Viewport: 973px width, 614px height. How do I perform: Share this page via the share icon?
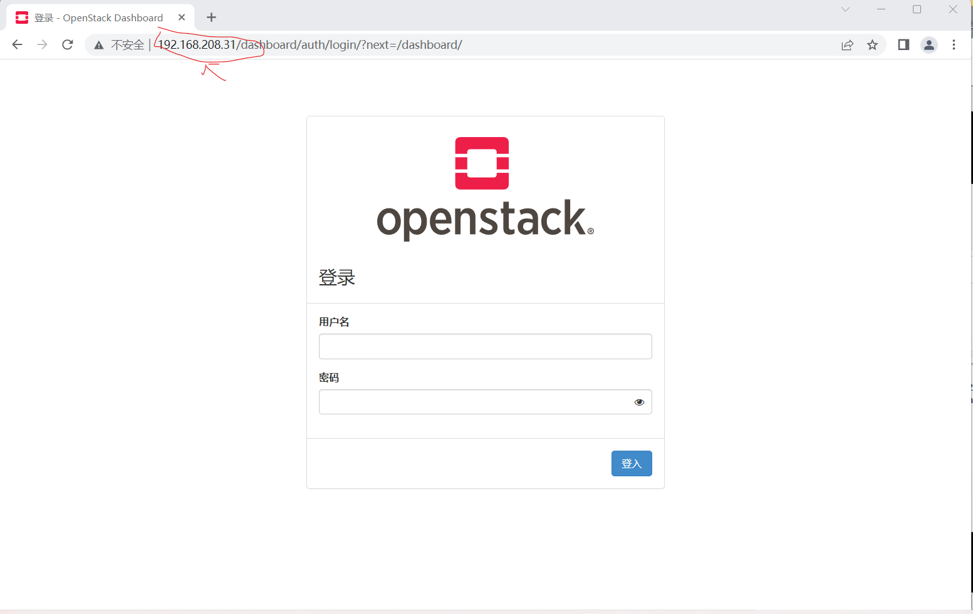(x=847, y=45)
